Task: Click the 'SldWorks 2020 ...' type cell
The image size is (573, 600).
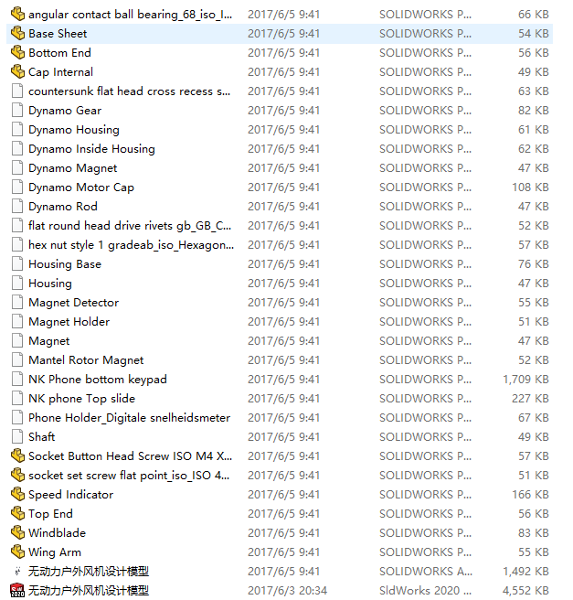Action: click(425, 591)
